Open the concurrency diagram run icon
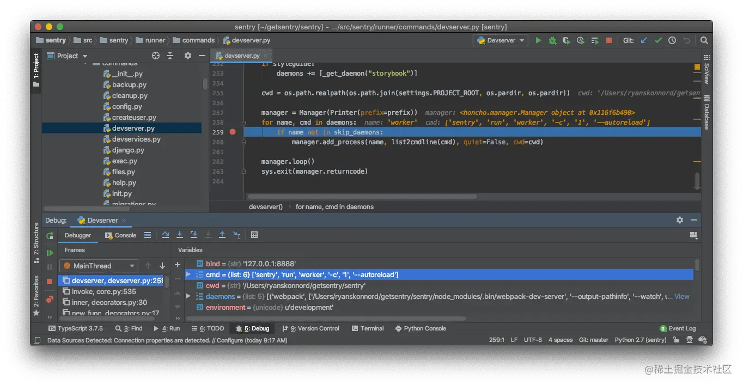The width and height of the screenshot is (743, 386). (595, 40)
